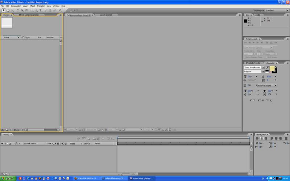Screen dimensions: 290x181
Task: Open the Effect menu
Action: (x=32, y=6)
